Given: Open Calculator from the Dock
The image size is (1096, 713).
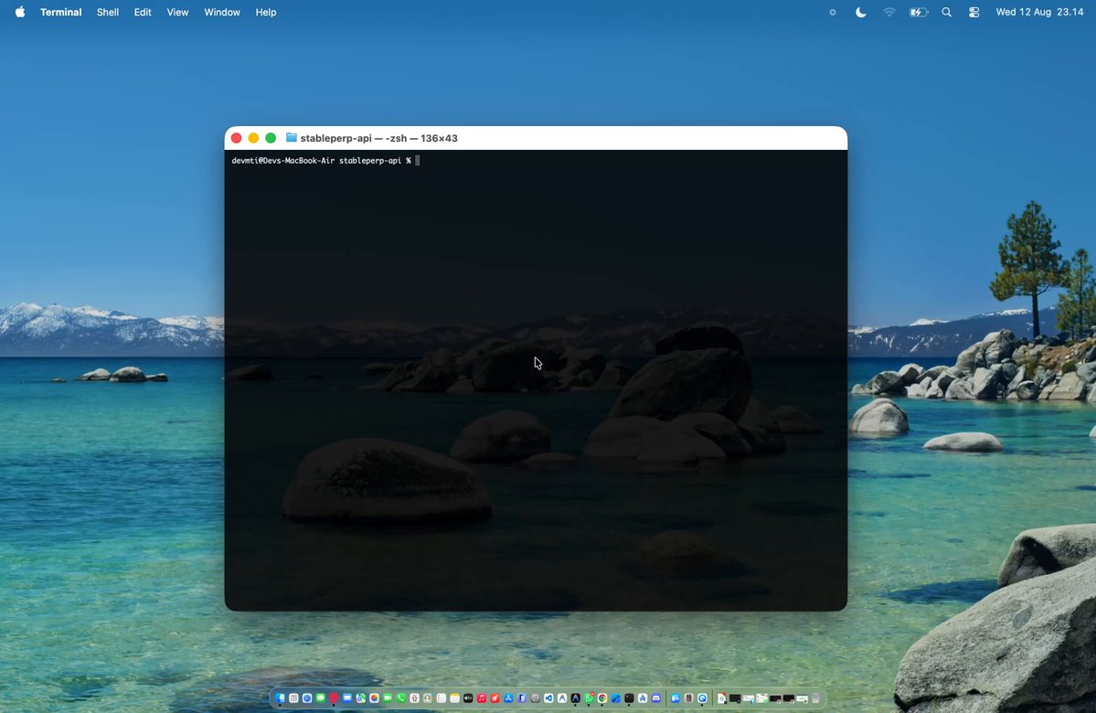Looking at the screenshot, I should point(688,697).
